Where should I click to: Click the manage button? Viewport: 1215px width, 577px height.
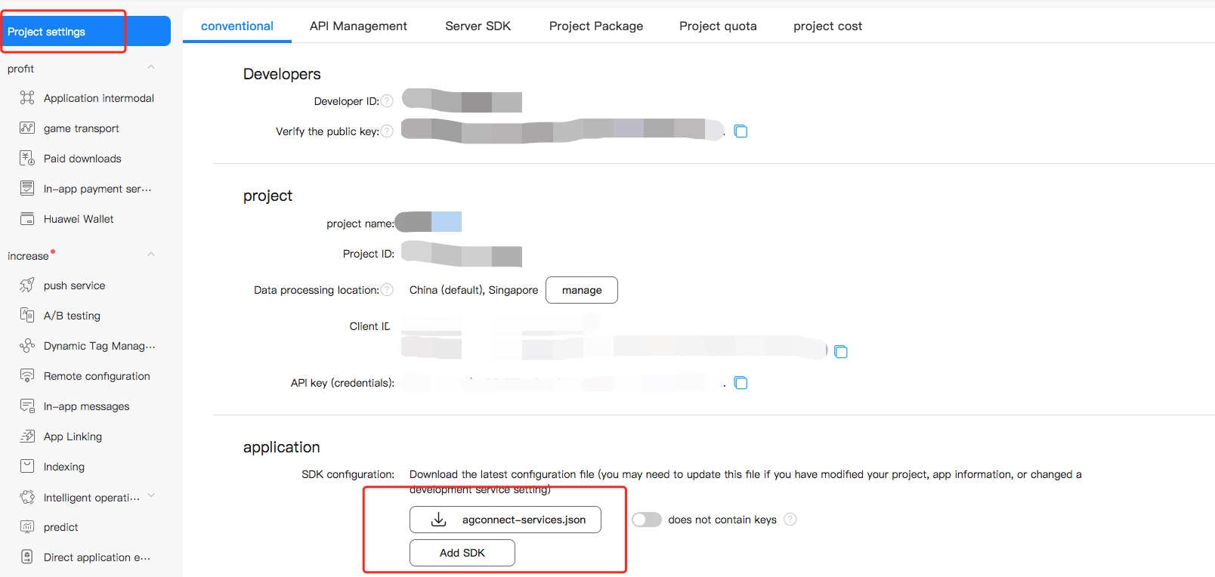pos(582,290)
